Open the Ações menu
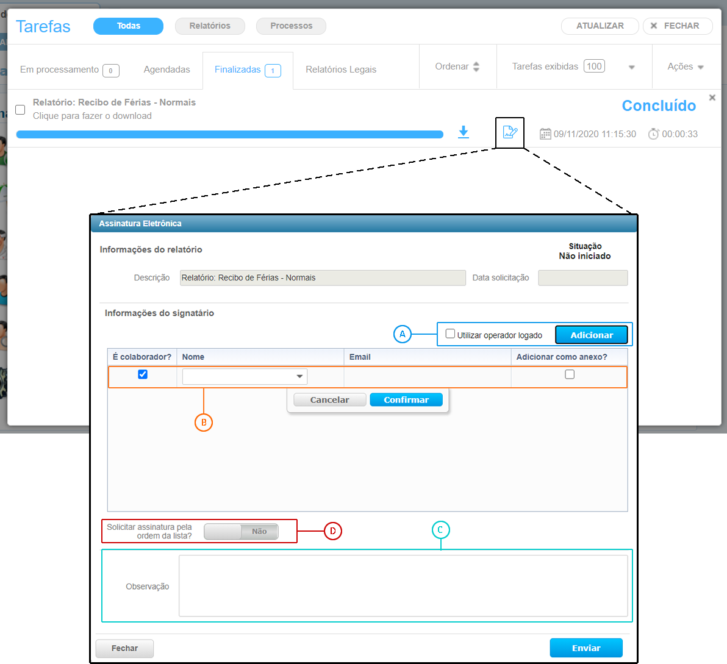 click(686, 67)
